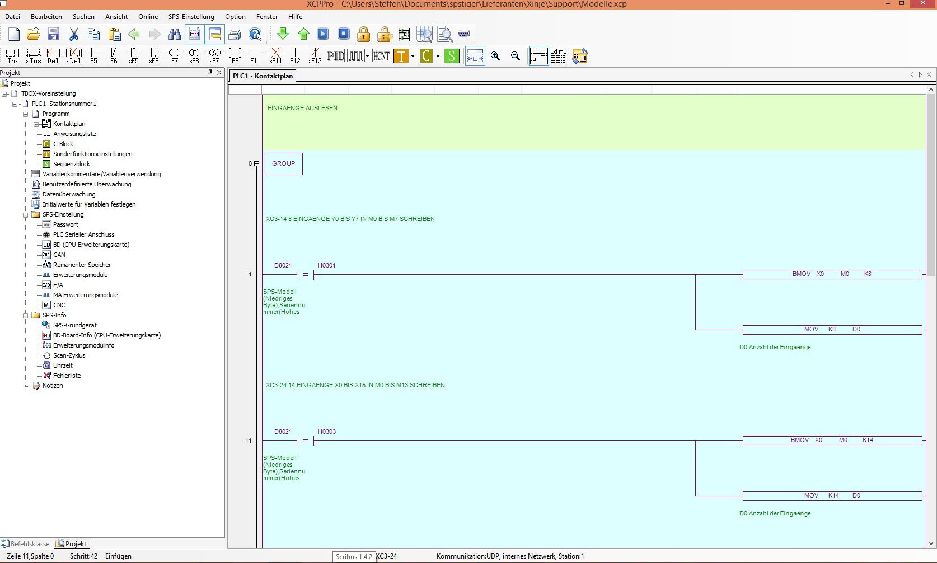Select Remanenter Speicher in project tree

pyautogui.click(x=82, y=265)
